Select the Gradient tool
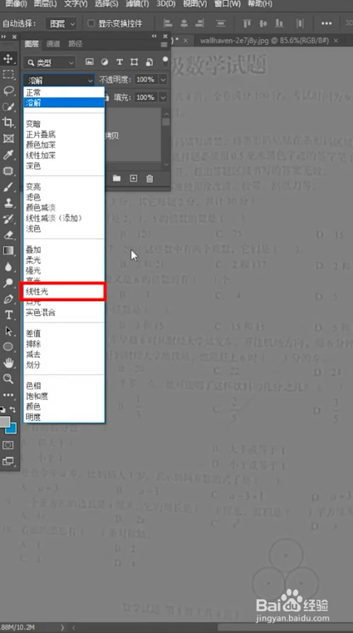The width and height of the screenshot is (353, 633). (x=8, y=250)
